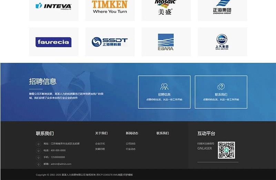Open the 招聘信息 box label
Image resolution: width=276 pixels, height=180 pixels.
(164, 95)
